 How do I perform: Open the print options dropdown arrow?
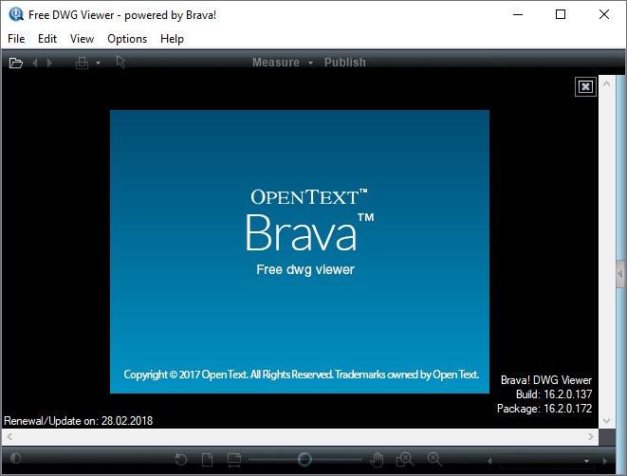point(98,63)
